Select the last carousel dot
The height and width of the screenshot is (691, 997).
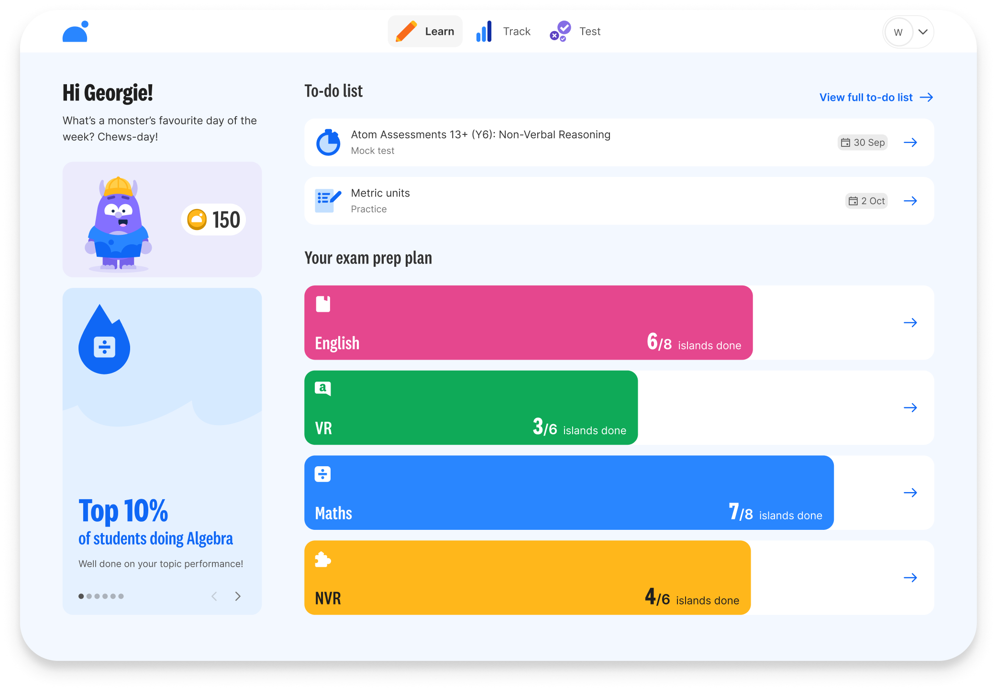(x=121, y=596)
